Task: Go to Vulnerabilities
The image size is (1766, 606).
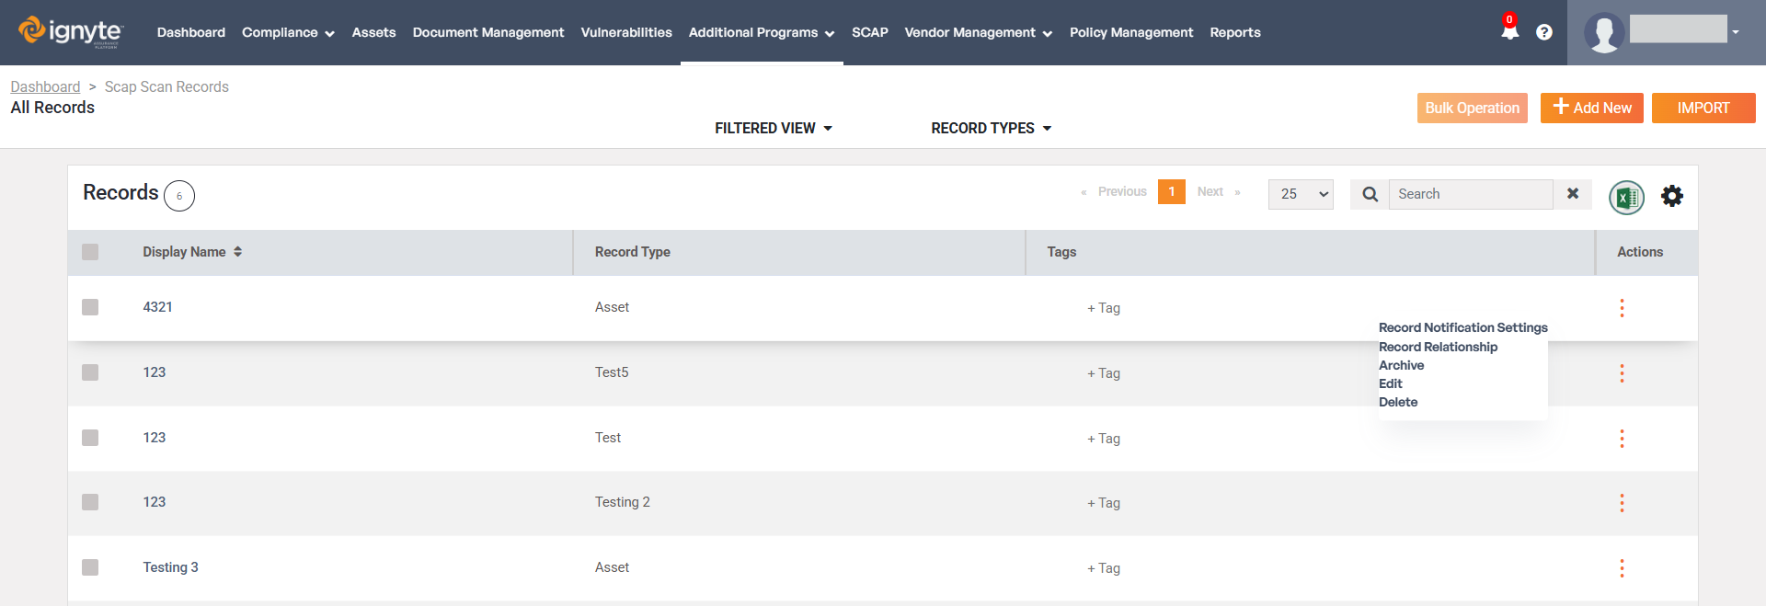Action: click(x=626, y=32)
